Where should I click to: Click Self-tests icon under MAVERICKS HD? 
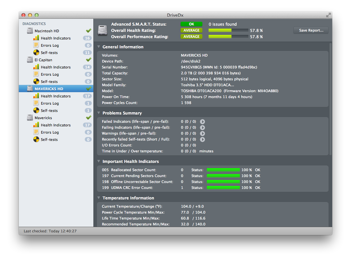point(36,111)
